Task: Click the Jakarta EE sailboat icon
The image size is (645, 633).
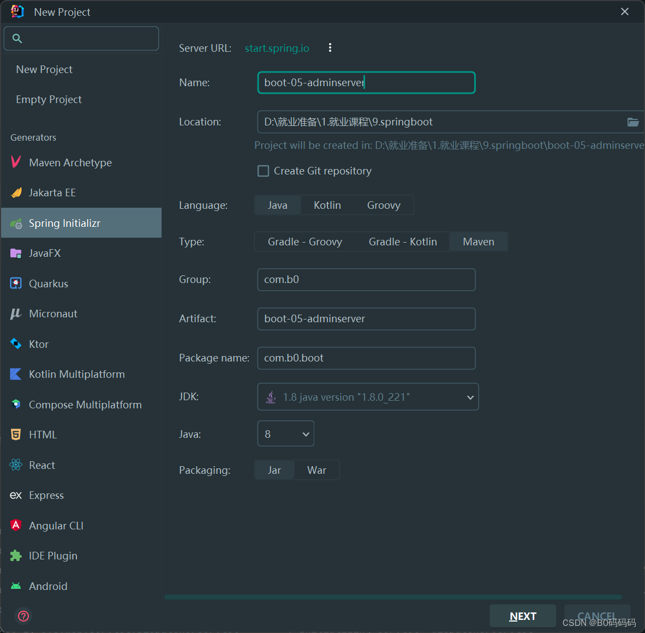Action: (16, 192)
